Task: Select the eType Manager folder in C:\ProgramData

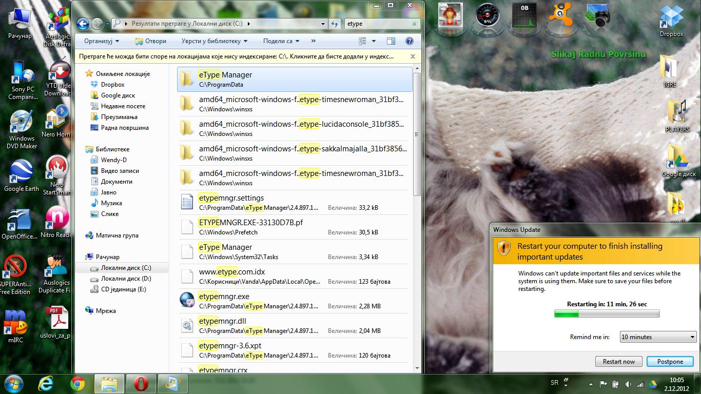Action: 295,79
